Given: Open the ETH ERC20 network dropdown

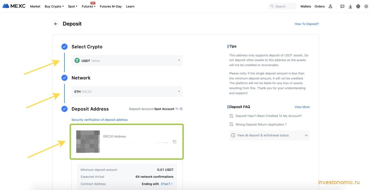Looking at the screenshot, I should coord(127,92).
